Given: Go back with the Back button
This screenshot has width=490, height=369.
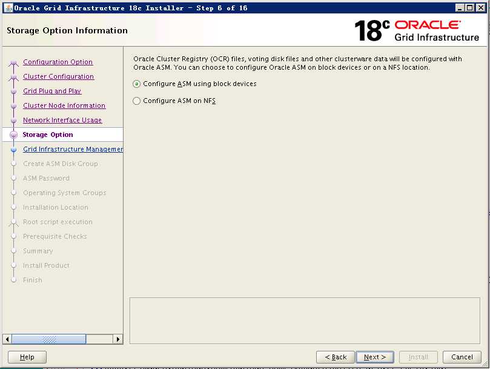Looking at the screenshot, I should pos(336,357).
